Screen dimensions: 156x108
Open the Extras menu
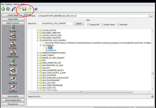point(16,4)
